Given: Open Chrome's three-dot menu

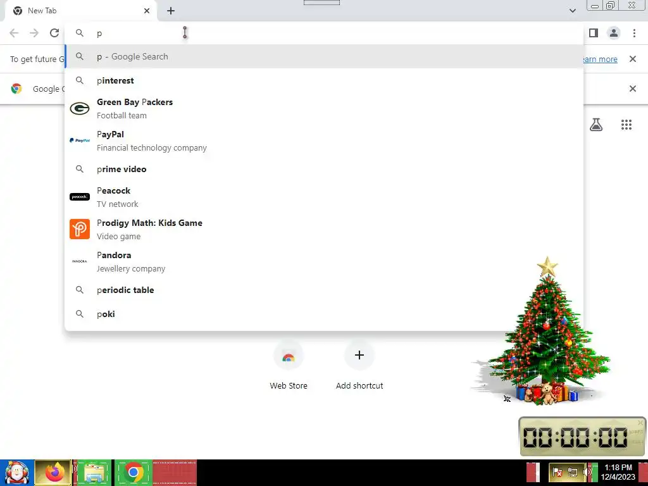Looking at the screenshot, I should point(634,33).
